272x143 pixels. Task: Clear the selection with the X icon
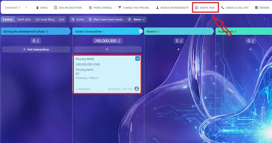pyautogui.click(x=26, y=7)
